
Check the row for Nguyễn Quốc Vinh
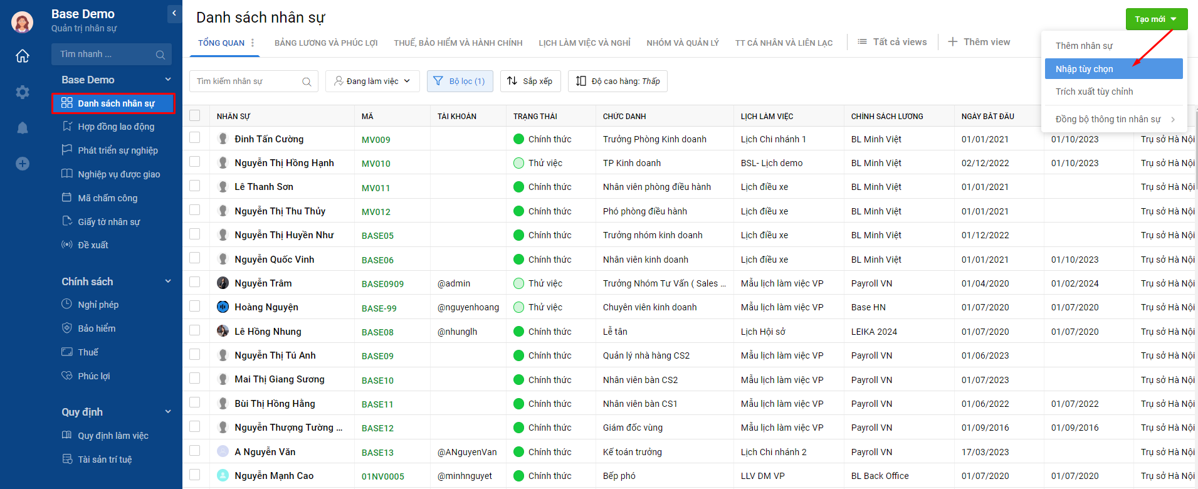pos(195,258)
